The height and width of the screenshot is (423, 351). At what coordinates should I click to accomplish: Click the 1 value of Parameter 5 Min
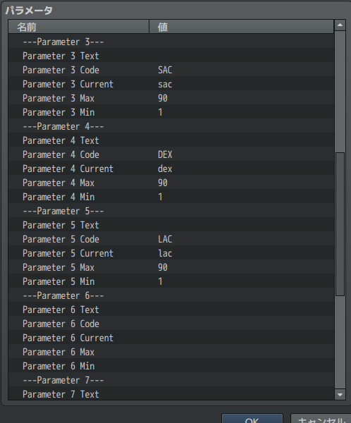pyautogui.click(x=160, y=281)
